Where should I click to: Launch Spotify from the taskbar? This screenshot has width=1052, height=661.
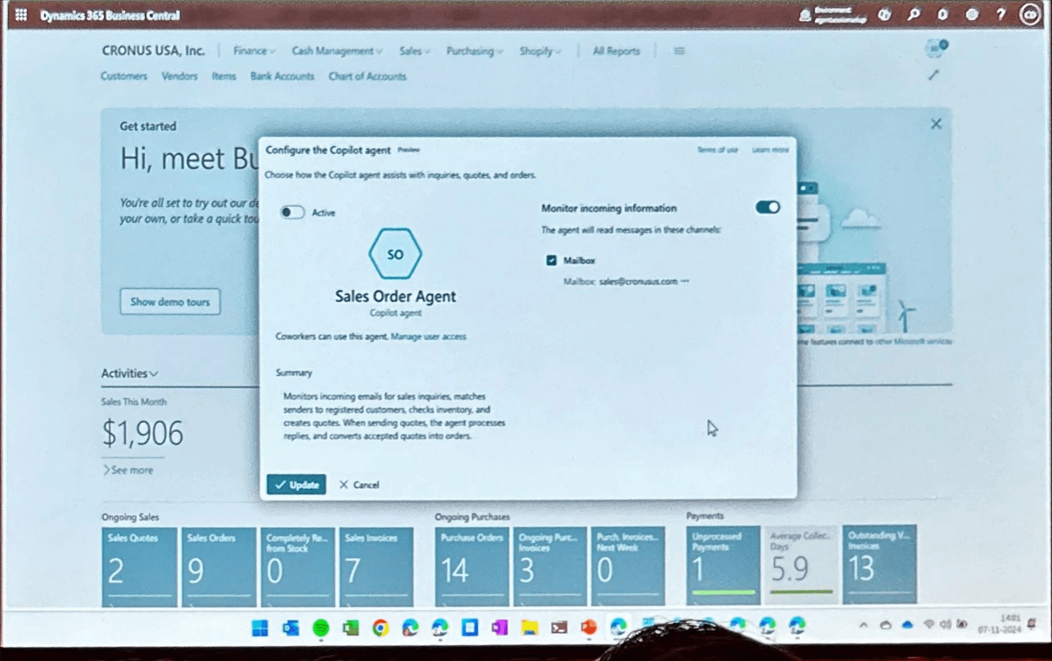click(320, 628)
